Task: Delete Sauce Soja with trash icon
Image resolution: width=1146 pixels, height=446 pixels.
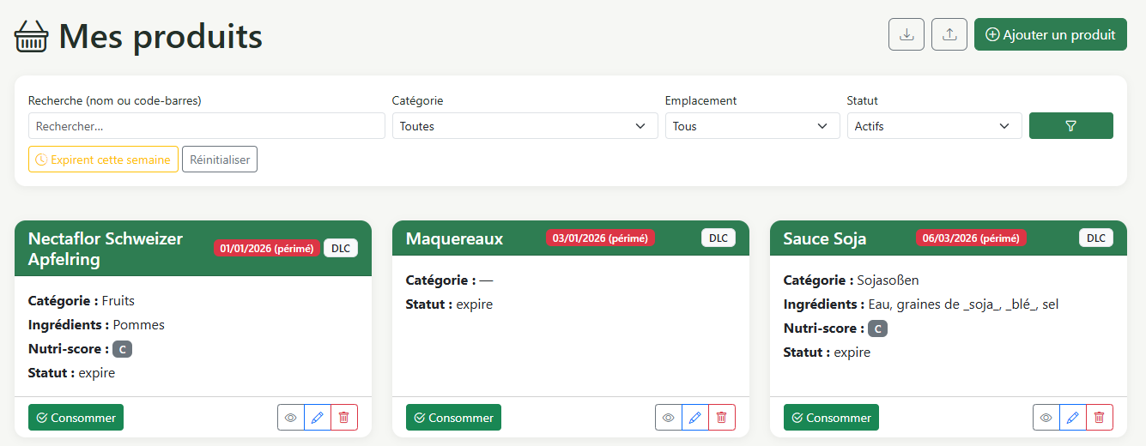Action: 1100,418
